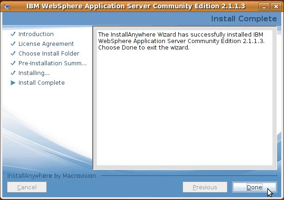
Task: Click the checkmark beside Choose Install Folder
Action: (13, 54)
